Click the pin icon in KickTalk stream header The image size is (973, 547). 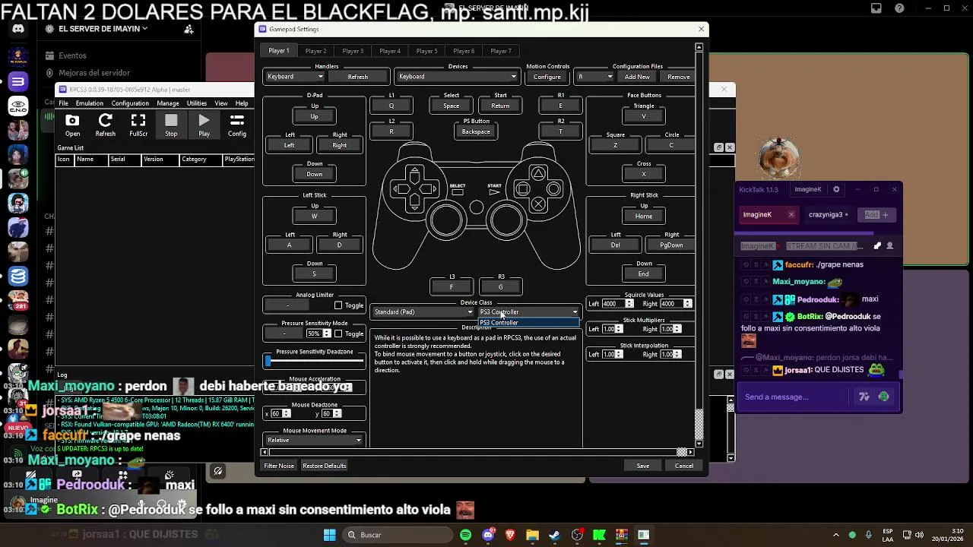[x=877, y=246]
